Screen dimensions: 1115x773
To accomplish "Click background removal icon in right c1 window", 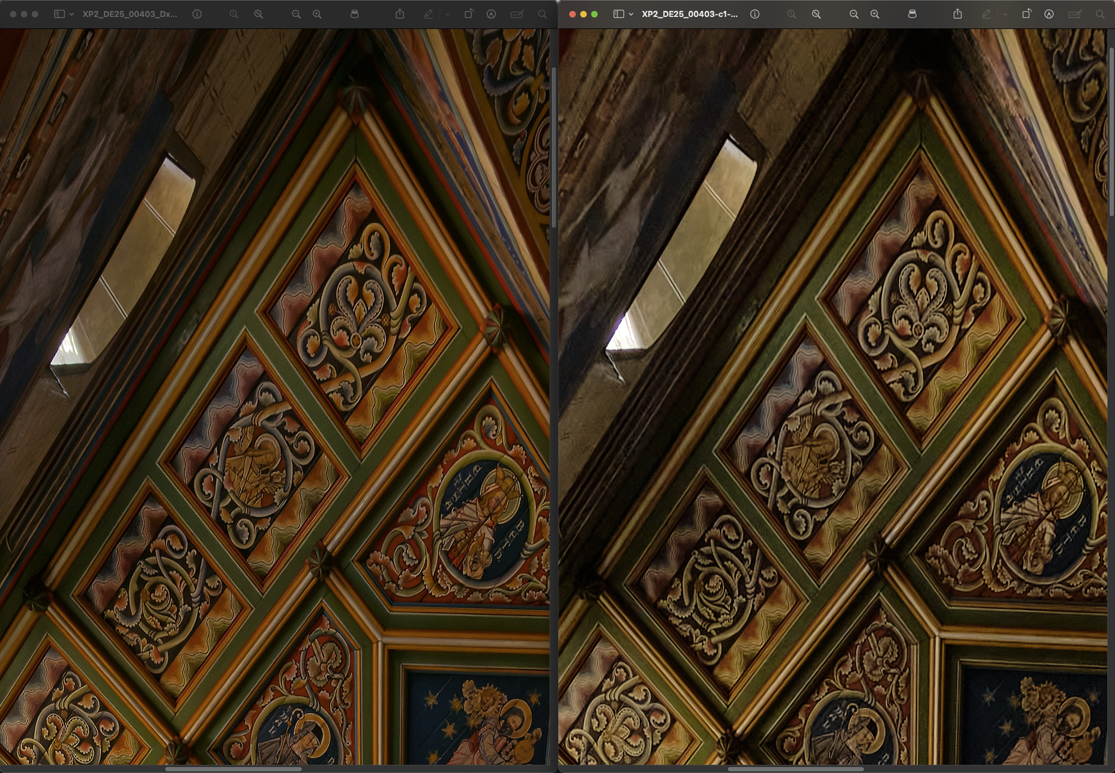I will click(912, 14).
